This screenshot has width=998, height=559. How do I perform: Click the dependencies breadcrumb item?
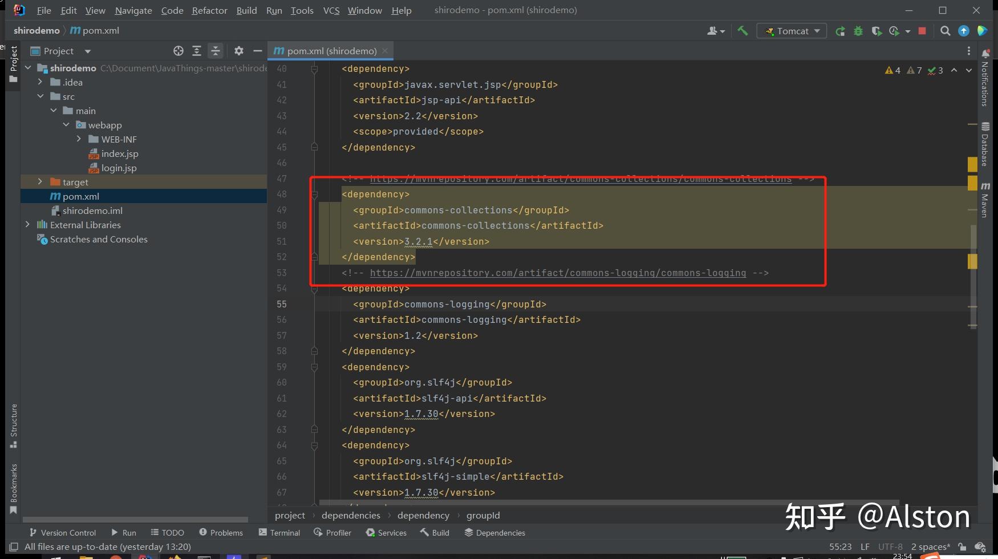tap(351, 515)
